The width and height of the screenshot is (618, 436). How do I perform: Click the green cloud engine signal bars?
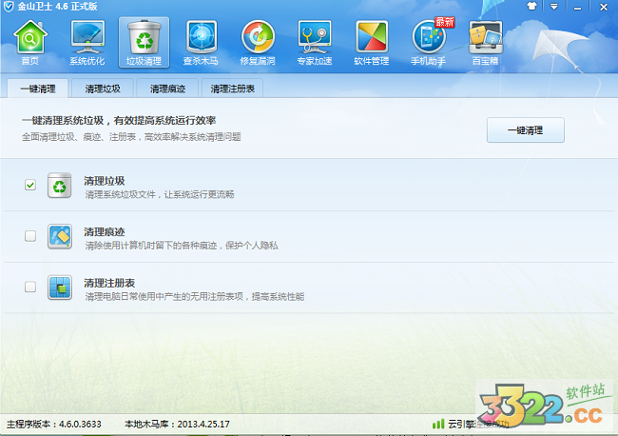[438, 425]
